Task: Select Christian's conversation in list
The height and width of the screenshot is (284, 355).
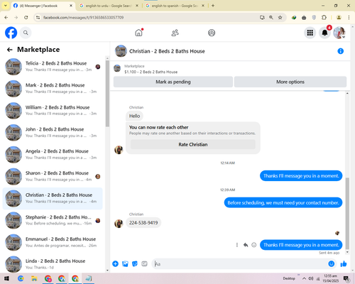Action: (x=53, y=198)
